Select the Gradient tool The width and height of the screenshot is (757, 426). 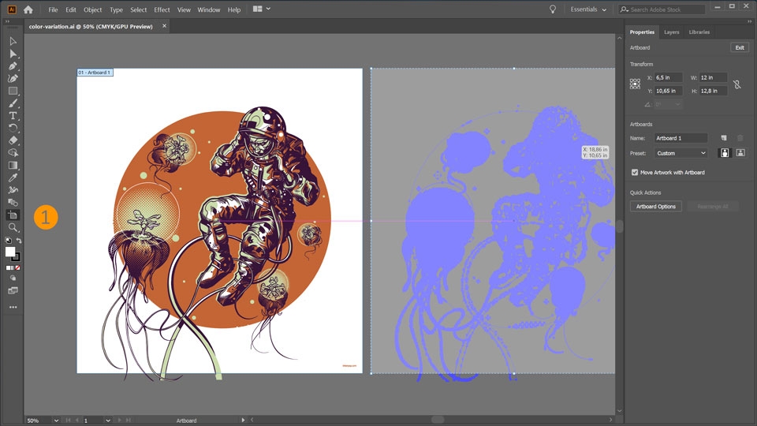tap(13, 165)
